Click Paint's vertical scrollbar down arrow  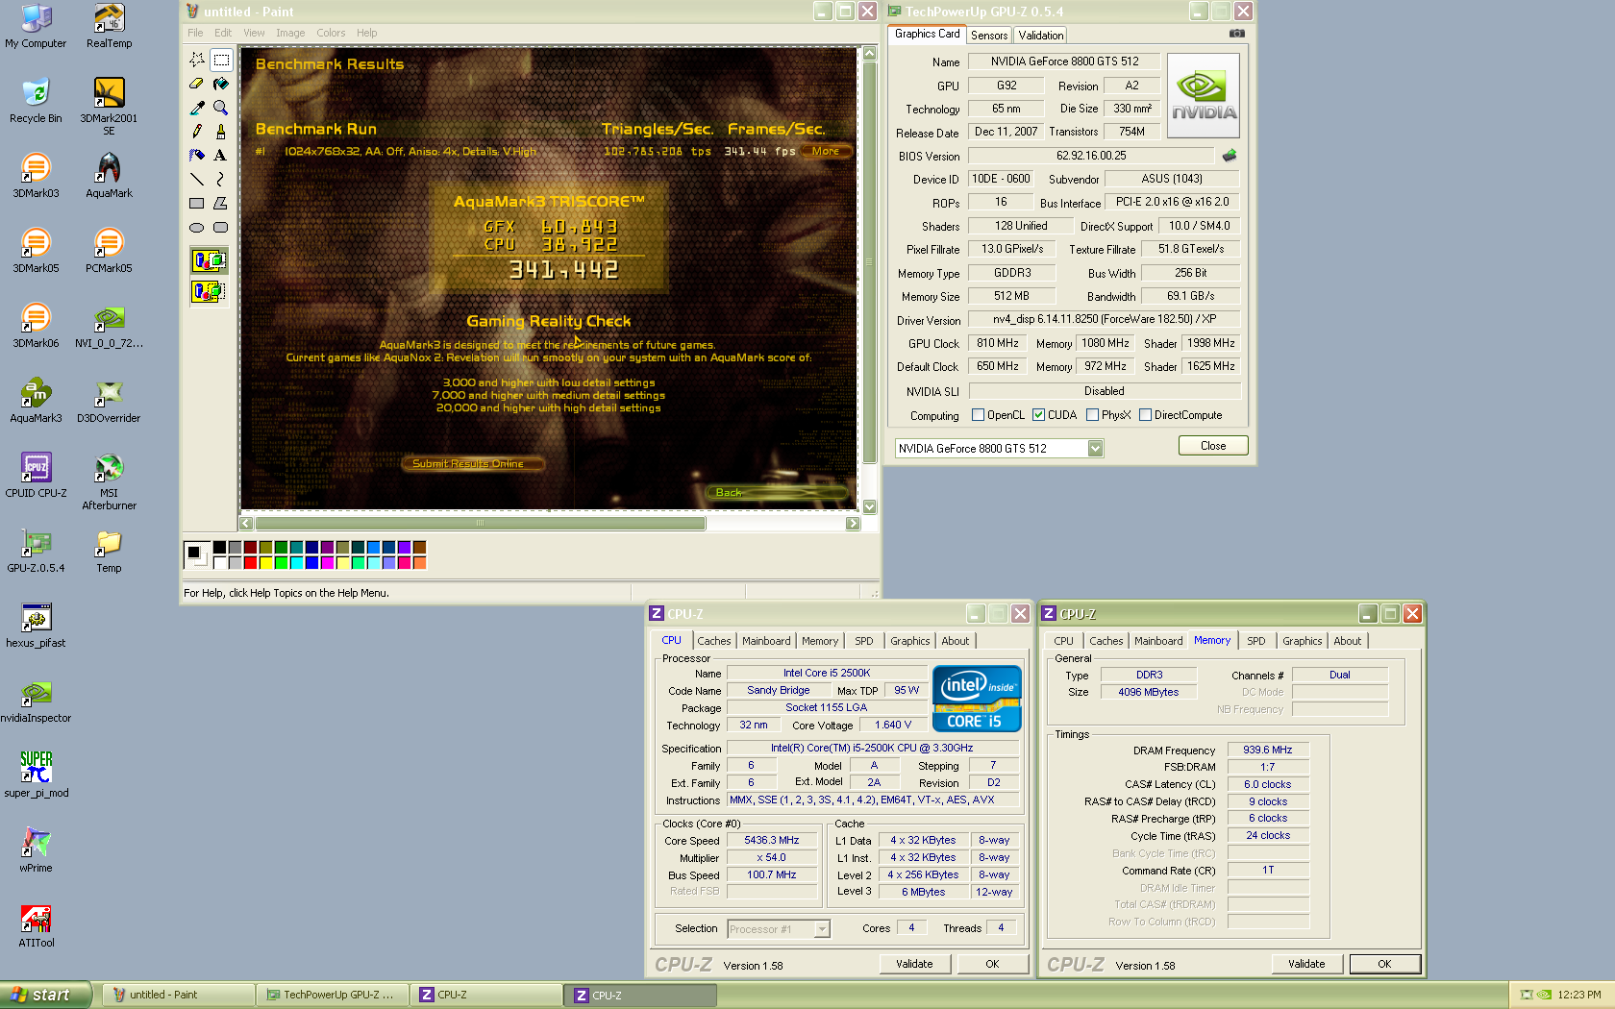[870, 506]
